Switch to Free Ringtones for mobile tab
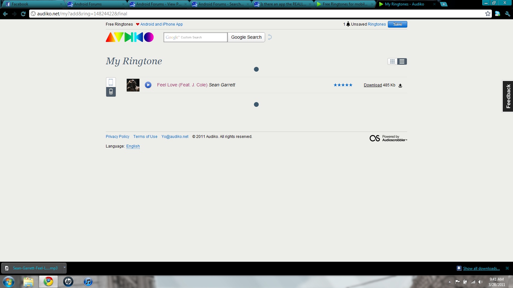Image resolution: width=513 pixels, height=288 pixels. click(x=344, y=4)
